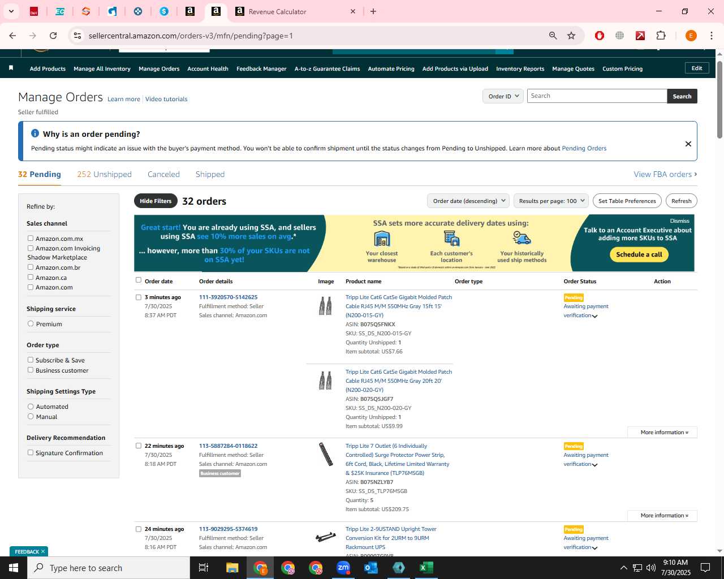
Task: Expand More information for order 113-5887284-0118622
Action: [662, 515]
